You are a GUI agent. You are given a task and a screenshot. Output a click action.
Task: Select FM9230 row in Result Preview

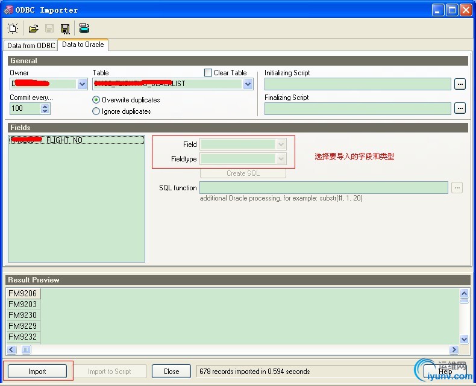click(x=23, y=316)
